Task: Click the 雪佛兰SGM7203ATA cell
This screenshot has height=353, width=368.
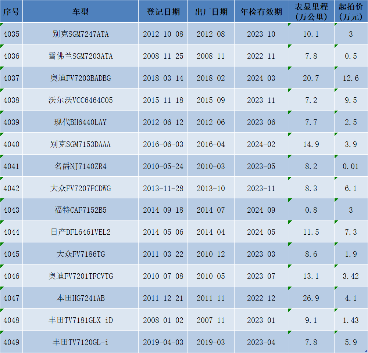Action: click(x=81, y=55)
